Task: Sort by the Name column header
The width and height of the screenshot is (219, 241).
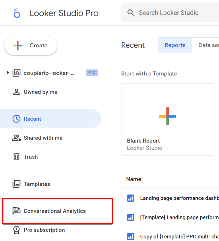Action: 134,179
